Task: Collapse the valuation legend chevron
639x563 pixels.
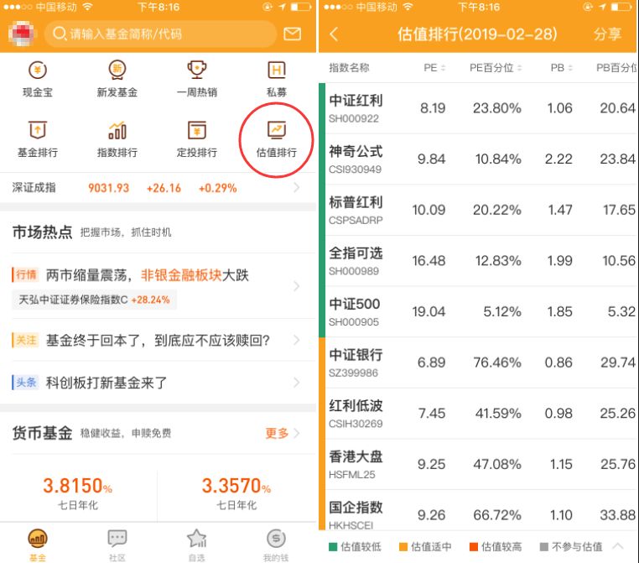Action: tap(617, 546)
